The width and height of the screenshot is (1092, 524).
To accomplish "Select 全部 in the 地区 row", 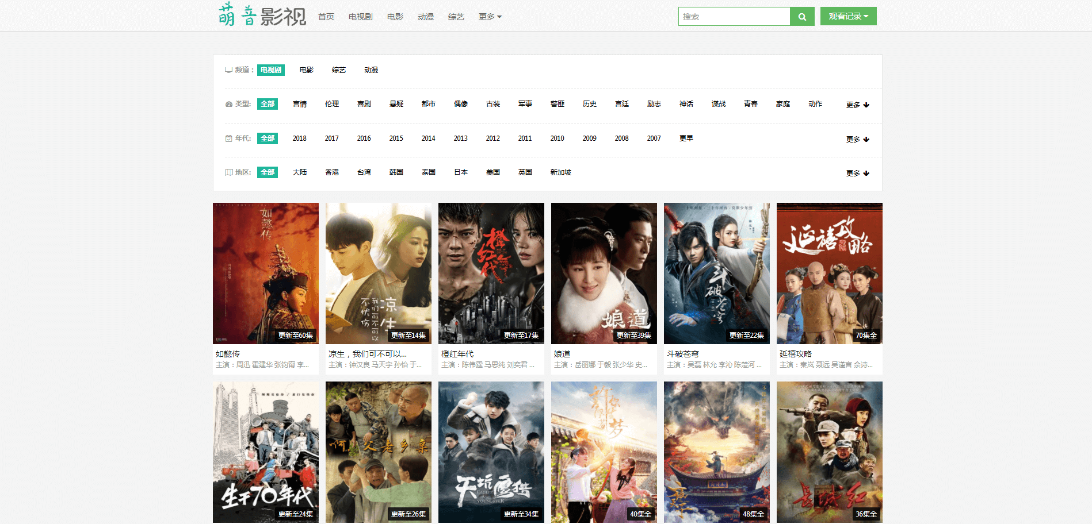I will point(268,172).
